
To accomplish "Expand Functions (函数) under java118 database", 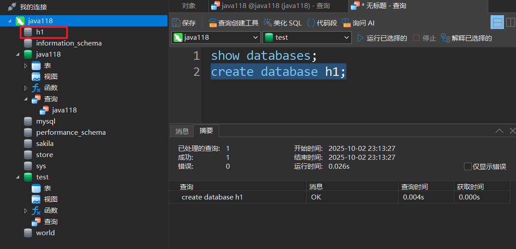I will pos(26,88).
